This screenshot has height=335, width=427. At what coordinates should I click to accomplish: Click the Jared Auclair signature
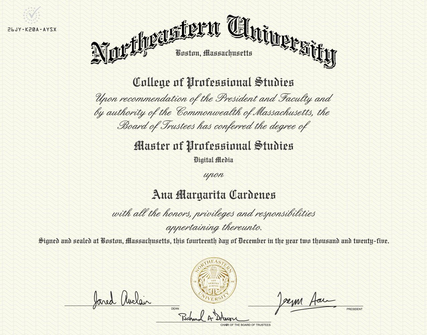point(121,299)
